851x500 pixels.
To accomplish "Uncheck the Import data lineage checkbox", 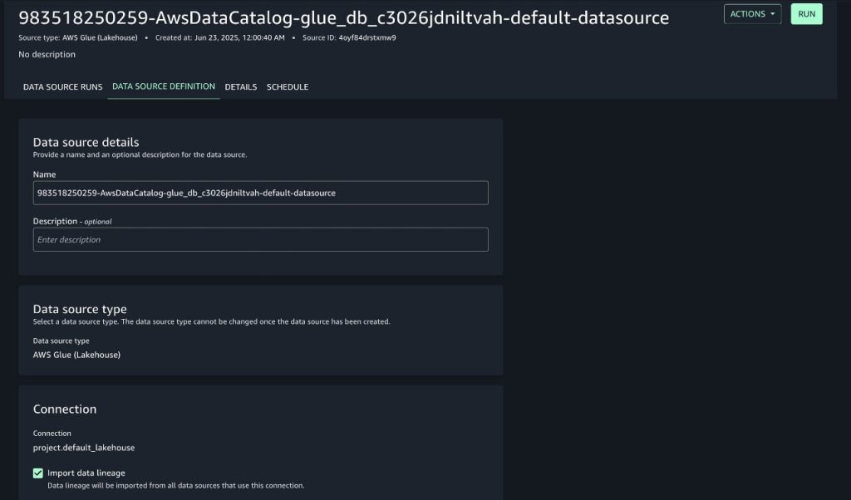I will pos(38,473).
